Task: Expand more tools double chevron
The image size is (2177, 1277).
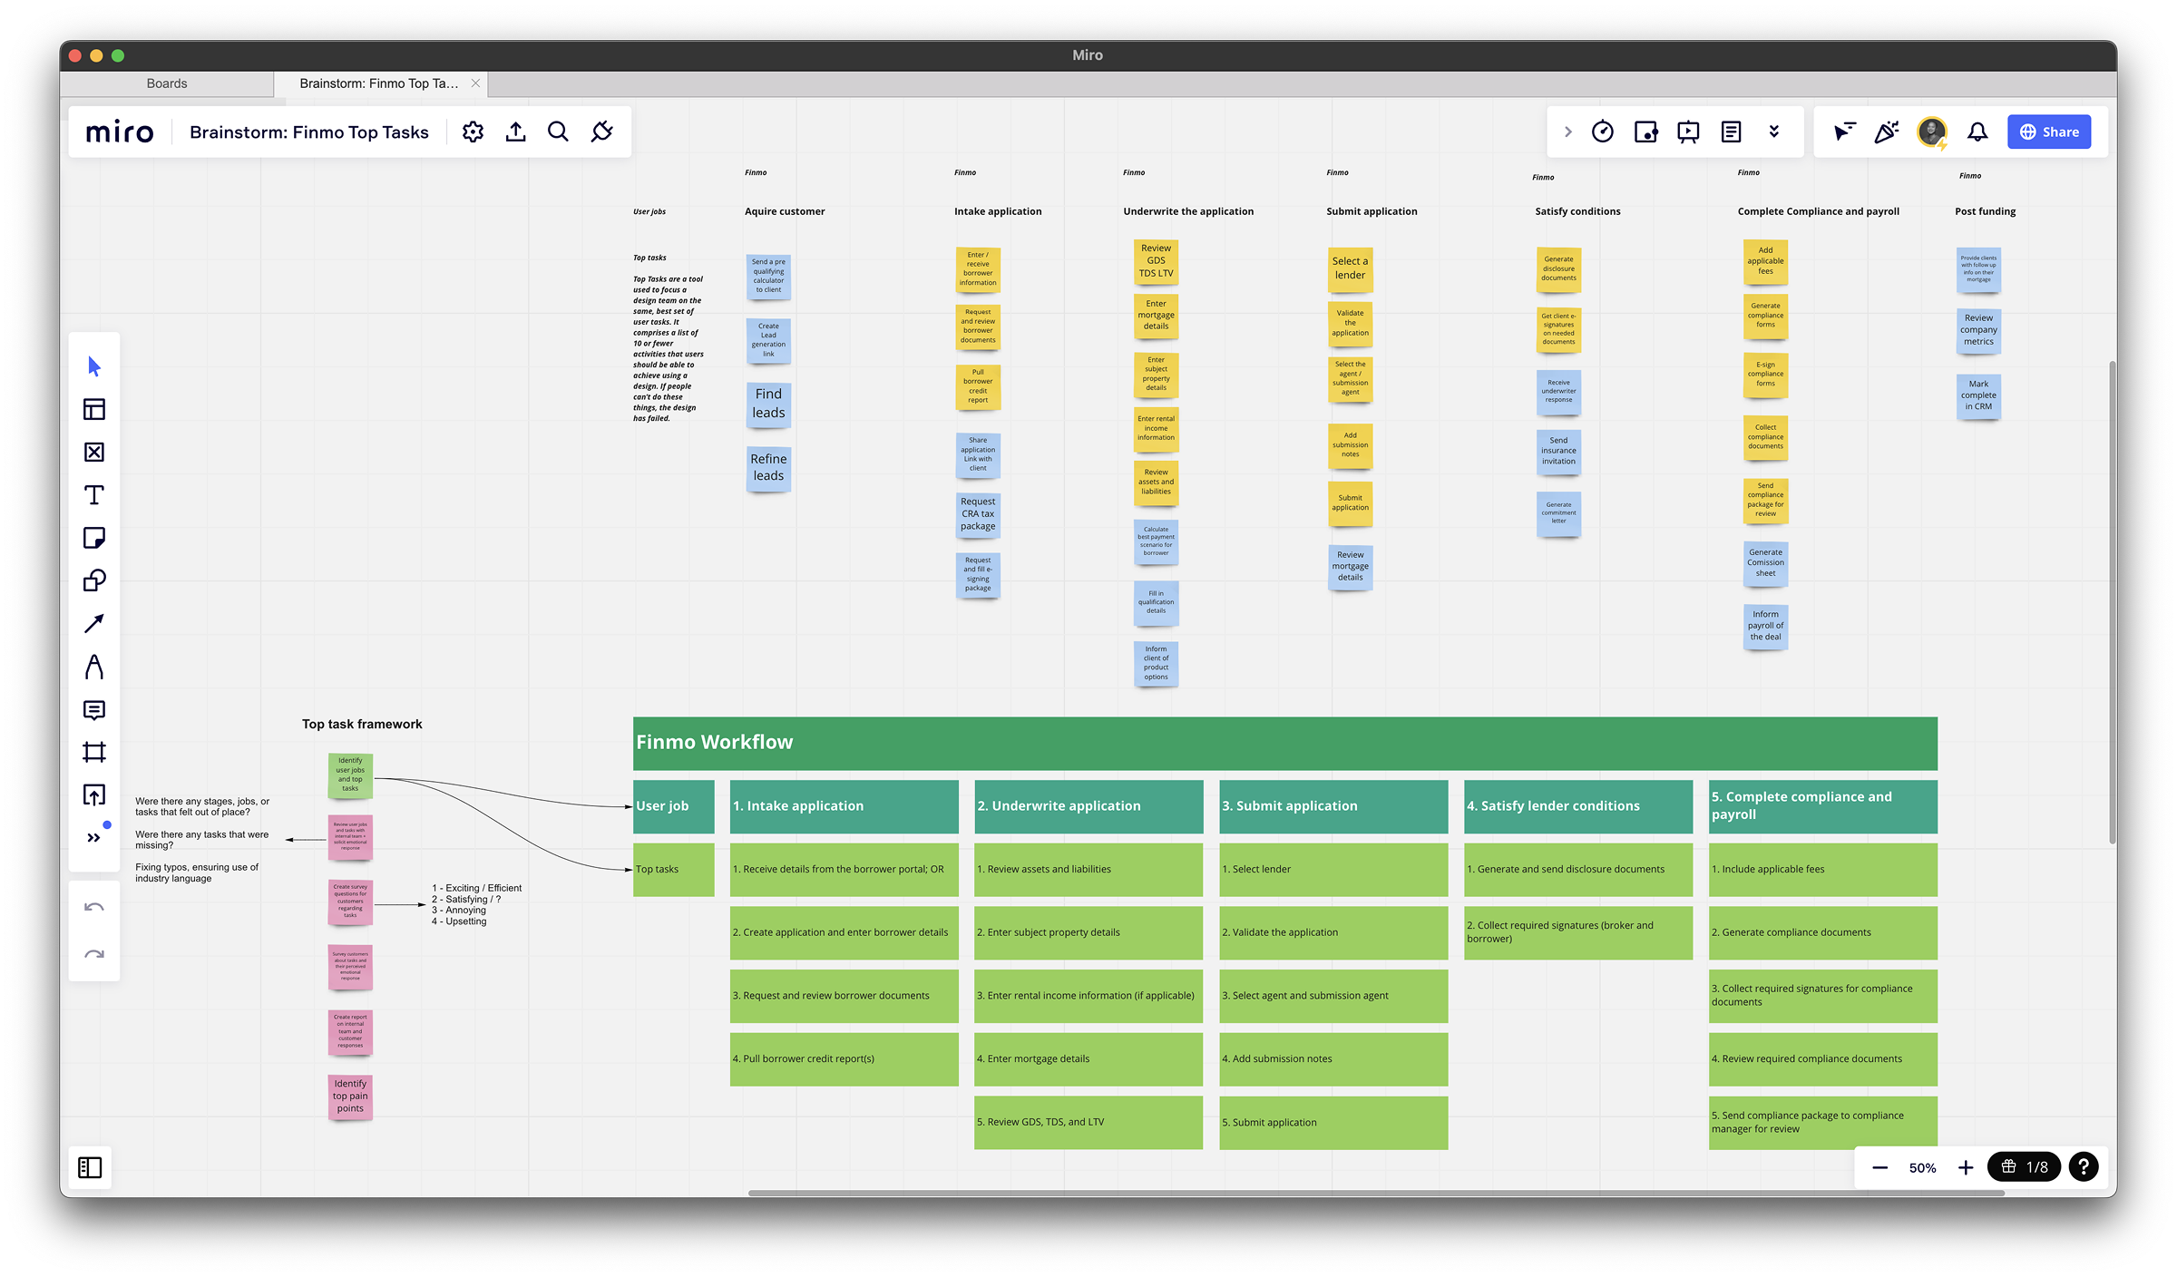Action: coord(93,838)
